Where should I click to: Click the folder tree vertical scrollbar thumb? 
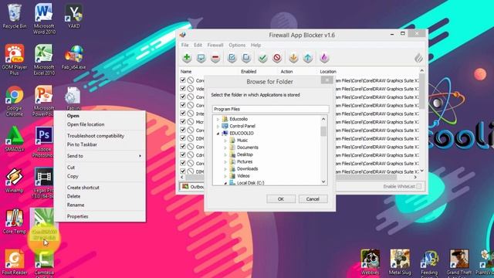(323, 131)
